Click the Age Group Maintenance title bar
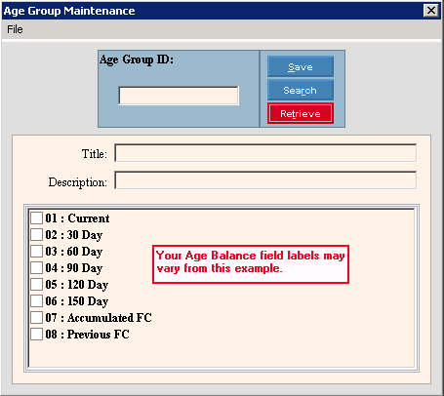Screen dimensions: 444x396 pyautogui.click(x=212, y=11)
